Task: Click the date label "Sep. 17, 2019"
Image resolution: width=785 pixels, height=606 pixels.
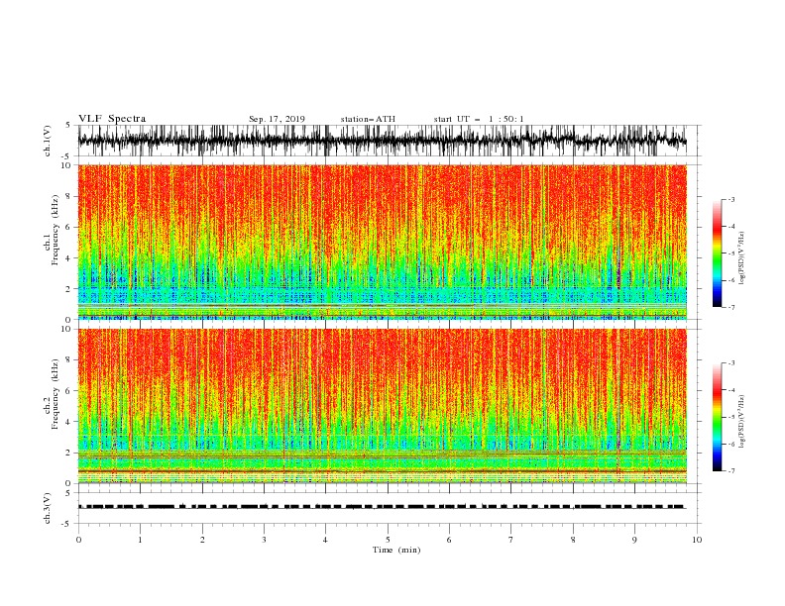Action: (x=277, y=119)
